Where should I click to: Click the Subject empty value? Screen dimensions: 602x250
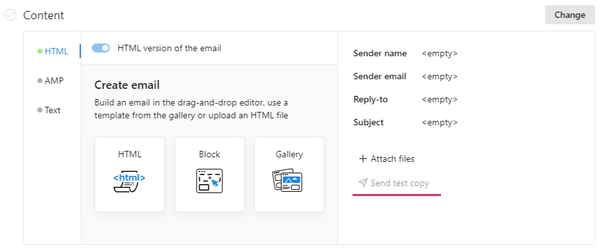coord(440,123)
